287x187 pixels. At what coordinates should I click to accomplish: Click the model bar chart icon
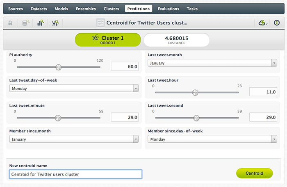[40, 23]
